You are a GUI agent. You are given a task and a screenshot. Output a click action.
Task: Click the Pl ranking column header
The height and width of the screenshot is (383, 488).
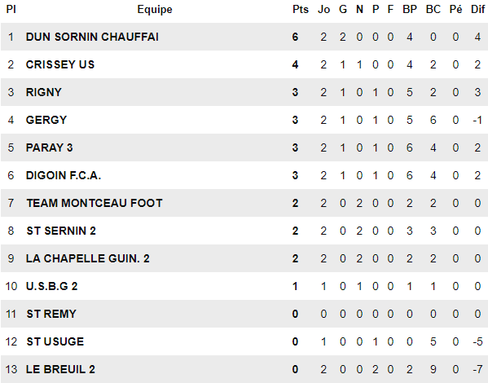click(11, 10)
